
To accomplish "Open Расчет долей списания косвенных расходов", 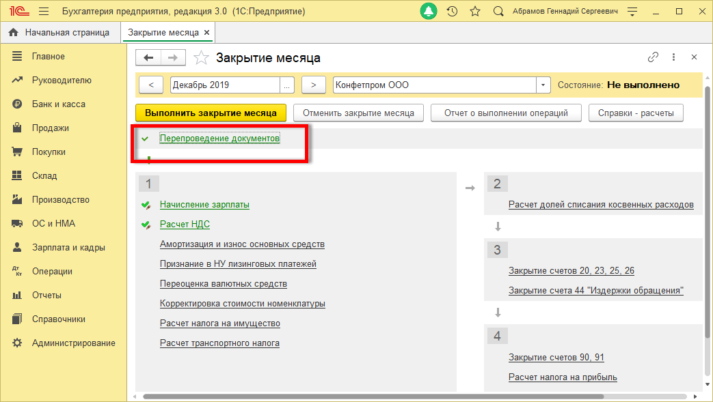I will (x=601, y=205).
